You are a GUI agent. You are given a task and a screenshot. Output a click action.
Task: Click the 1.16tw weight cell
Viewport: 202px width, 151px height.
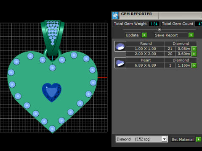pos(183,65)
